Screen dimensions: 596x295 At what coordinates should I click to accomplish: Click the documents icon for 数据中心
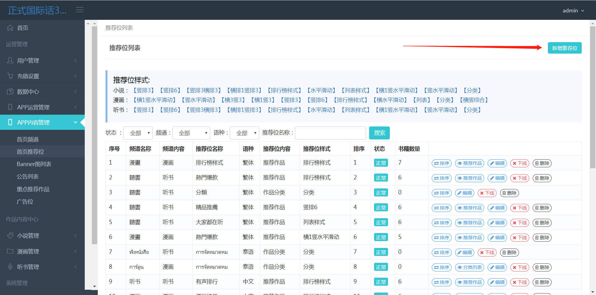(10, 91)
